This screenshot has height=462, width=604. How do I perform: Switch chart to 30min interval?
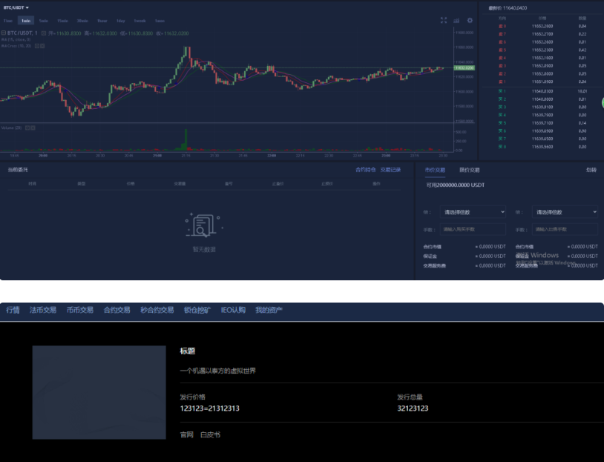point(82,21)
